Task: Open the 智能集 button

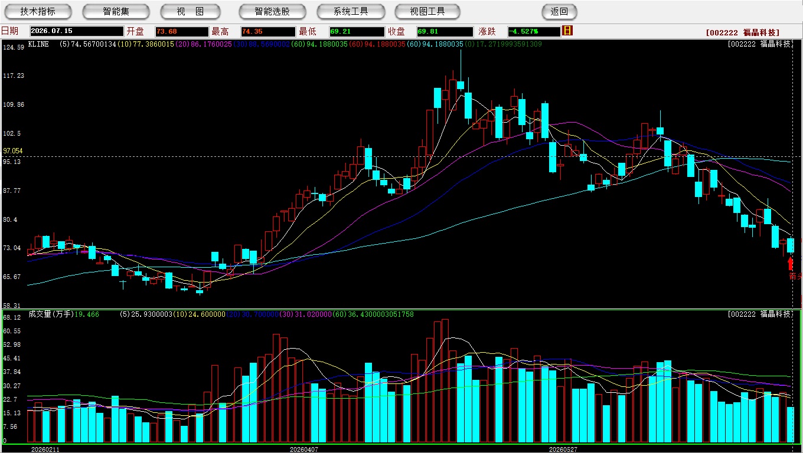Action: [x=116, y=11]
